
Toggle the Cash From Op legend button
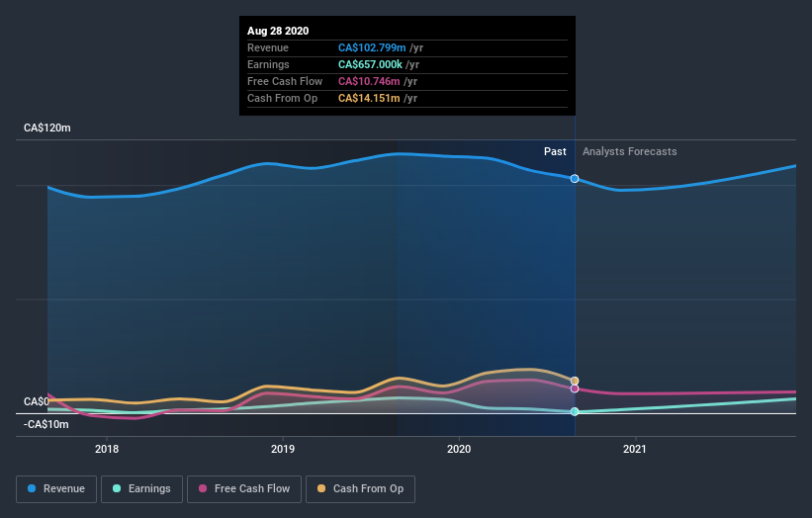(x=360, y=489)
